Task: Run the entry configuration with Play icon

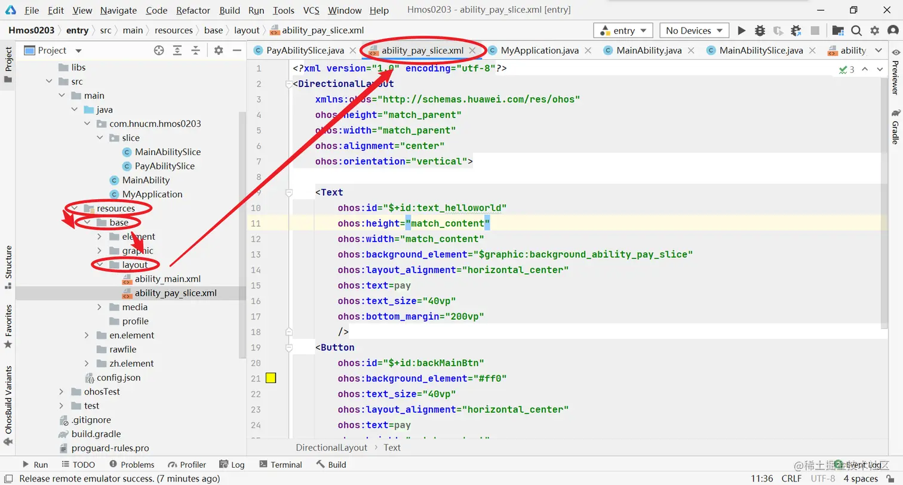Action: point(741,30)
